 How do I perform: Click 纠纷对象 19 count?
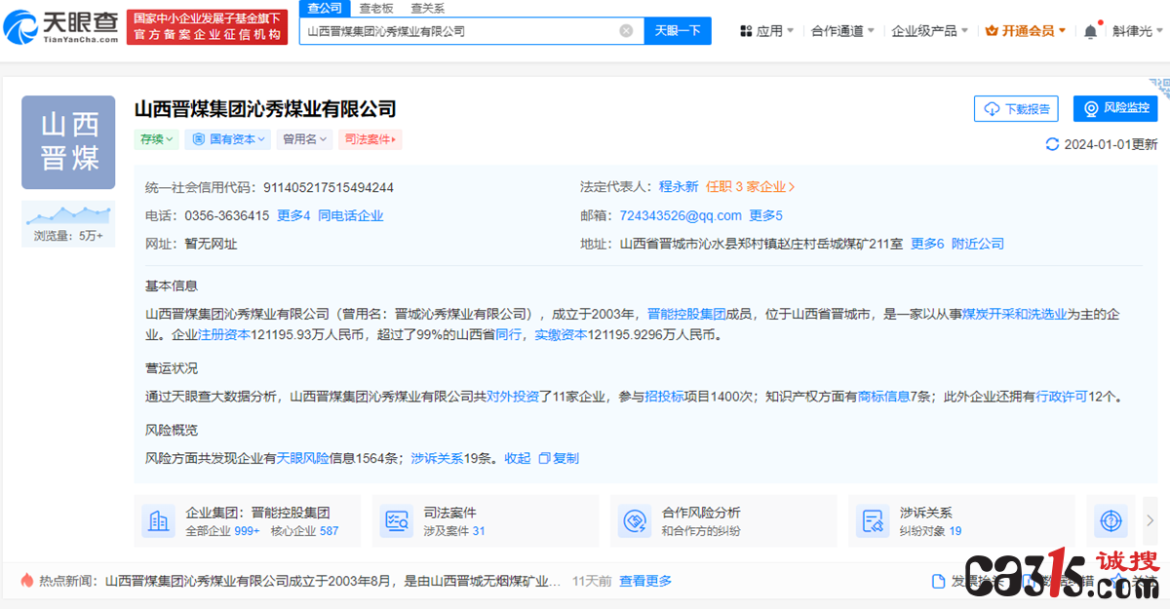coord(930,531)
